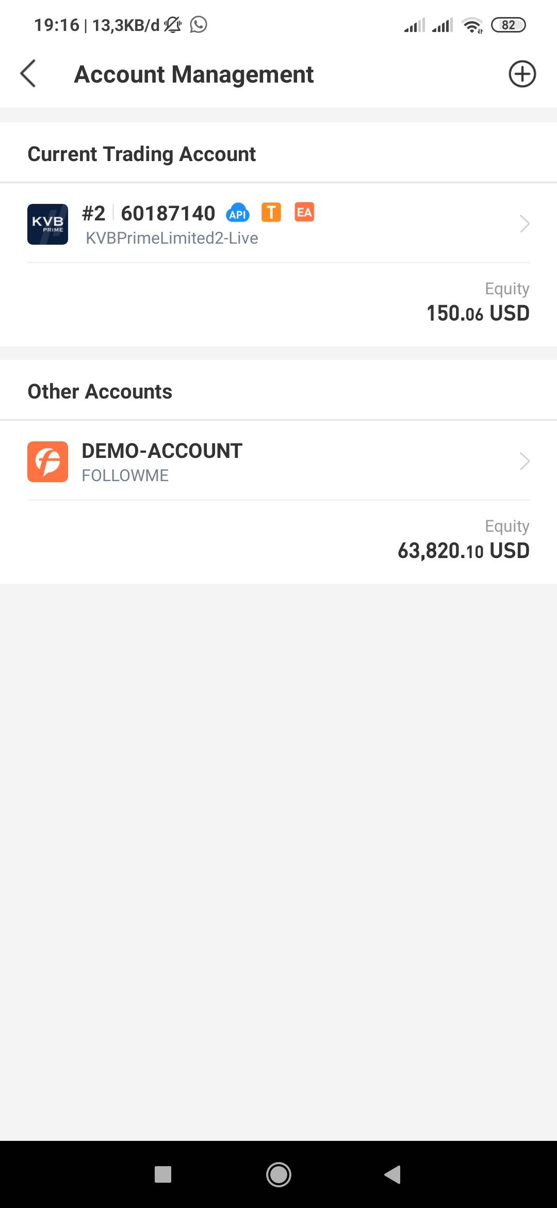The width and height of the screenshot is (557, 1208).
Task: Tap the 63,820.10 USD equity value
Action: point(463,550)
